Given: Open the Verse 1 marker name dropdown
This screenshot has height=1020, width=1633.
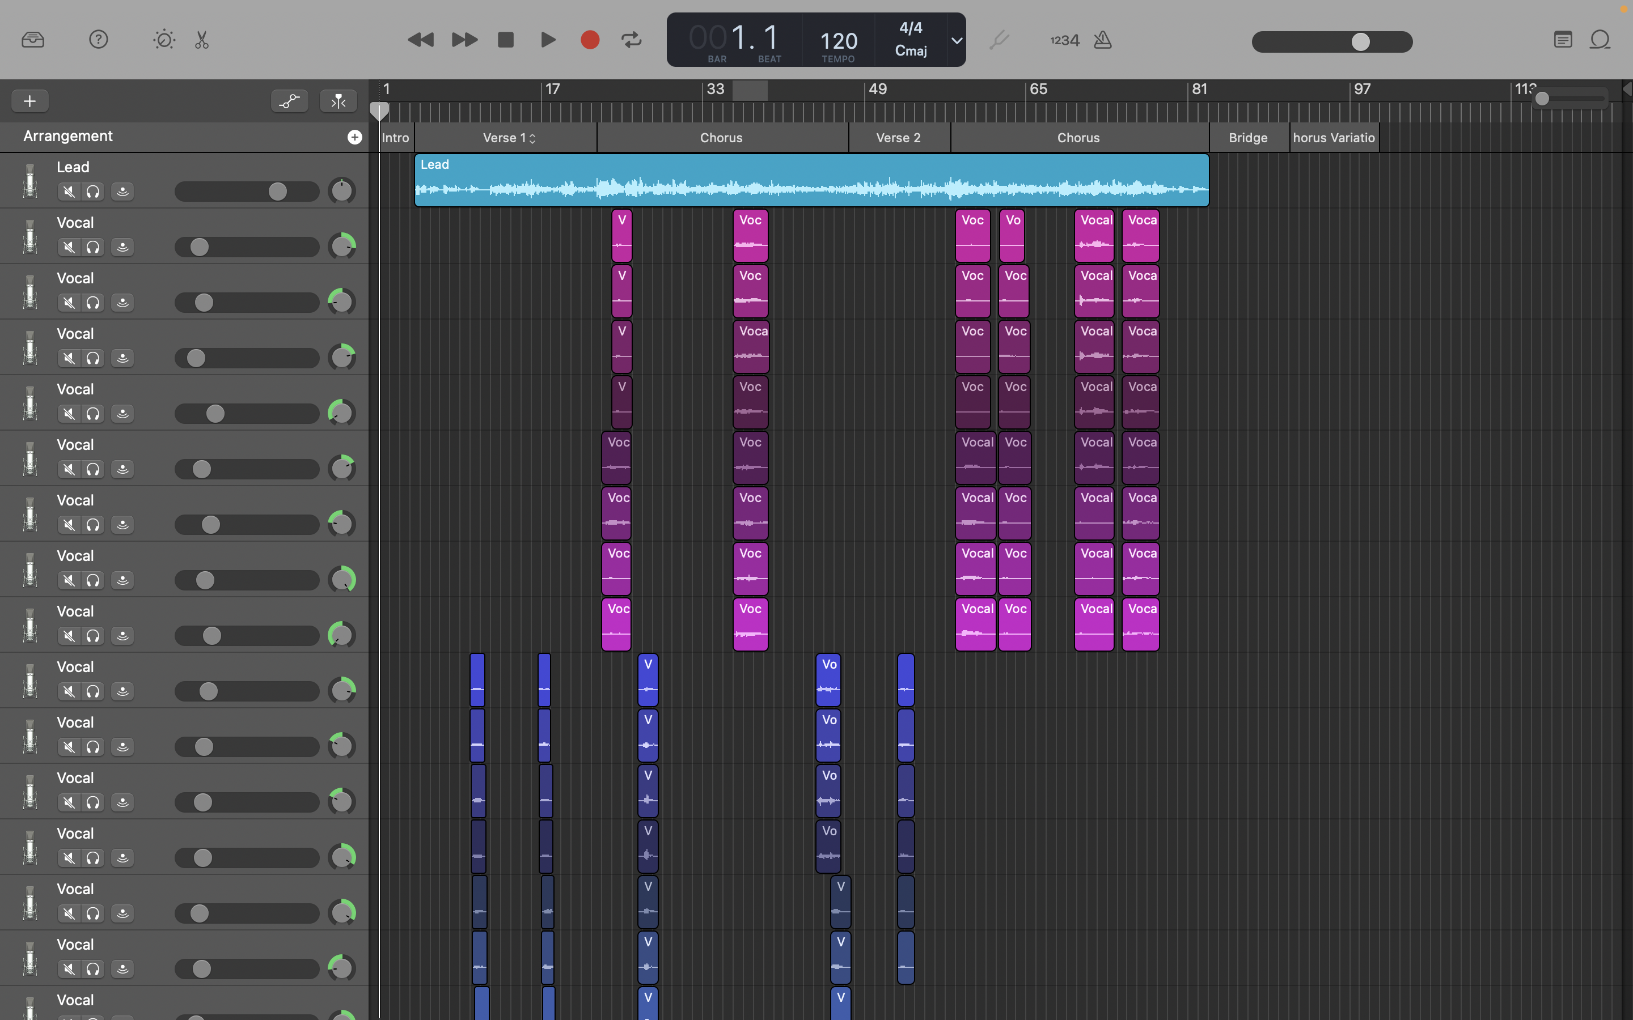Looking at the screenshot, I should (x=532, y=138).
